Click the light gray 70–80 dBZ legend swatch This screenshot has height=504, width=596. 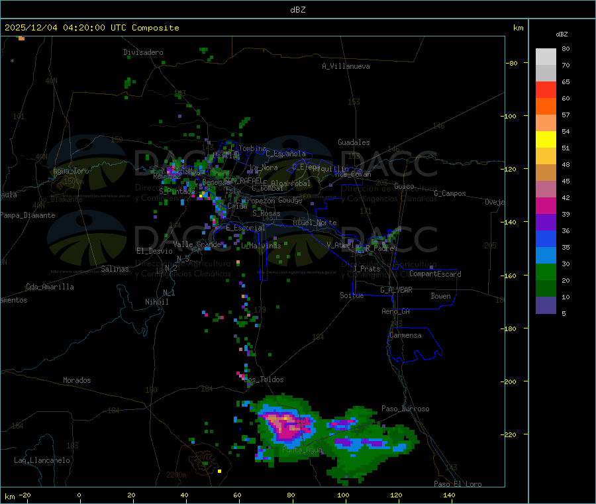click(546, 57)
